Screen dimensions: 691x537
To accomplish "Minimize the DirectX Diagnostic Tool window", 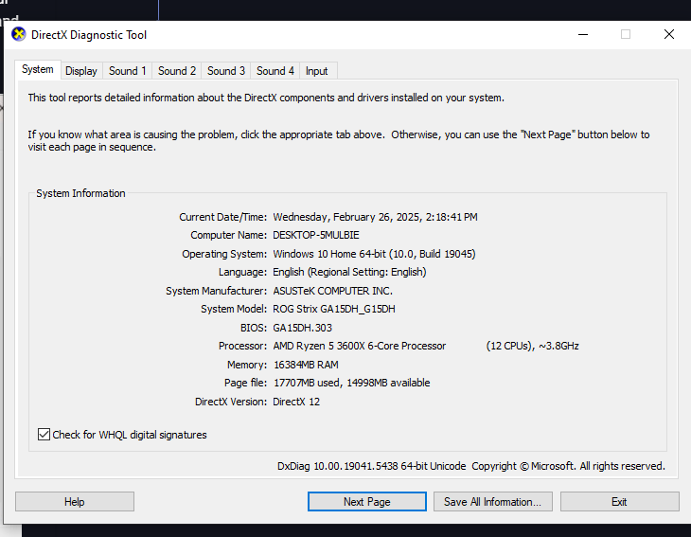I will tap(583, 34).
